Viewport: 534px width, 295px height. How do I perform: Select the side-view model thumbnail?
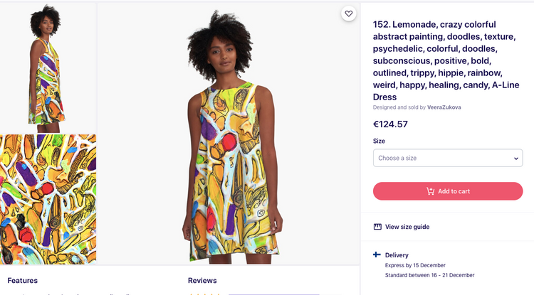click(x=48, y=68)
